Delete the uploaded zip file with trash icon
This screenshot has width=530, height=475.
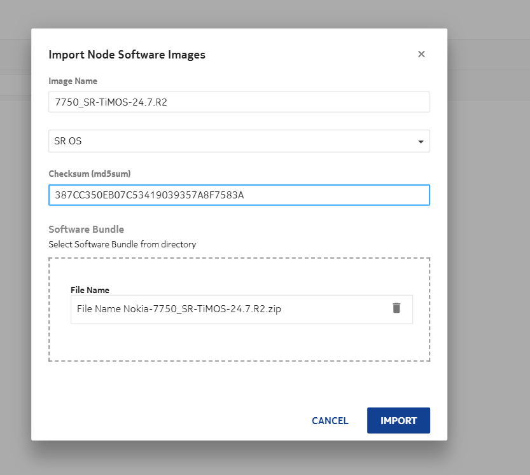[x=396, y=308]
